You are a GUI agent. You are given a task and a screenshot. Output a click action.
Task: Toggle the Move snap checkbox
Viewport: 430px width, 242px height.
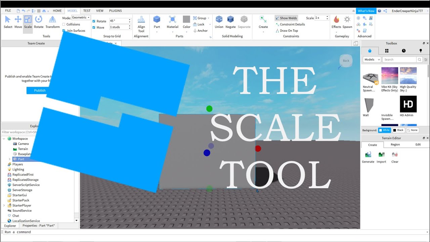(94, 28)
